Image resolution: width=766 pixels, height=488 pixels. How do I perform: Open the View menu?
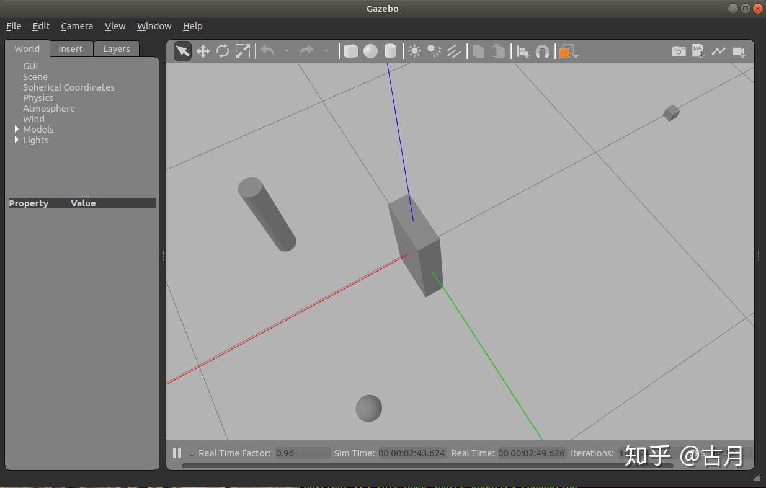[115, 26]
